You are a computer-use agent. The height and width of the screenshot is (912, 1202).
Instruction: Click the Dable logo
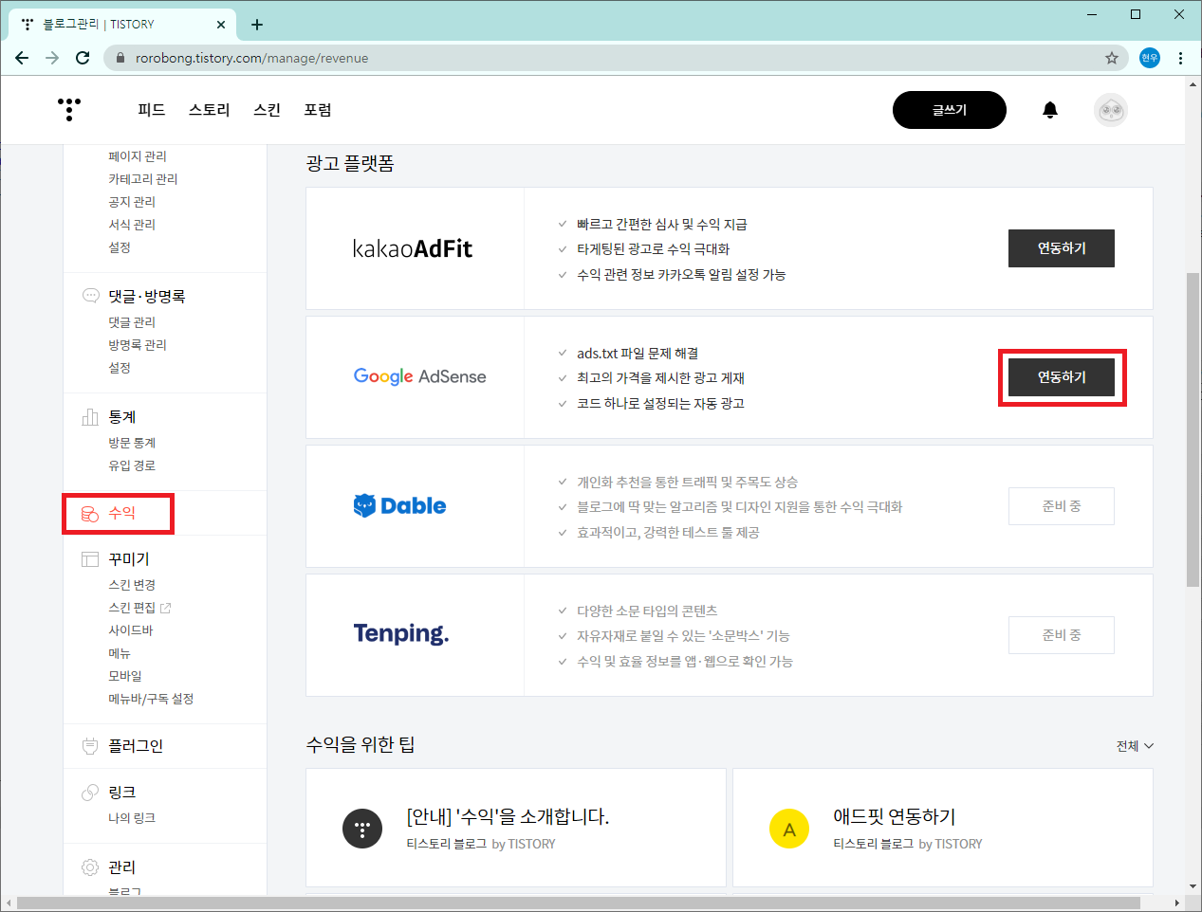[399, 505]
